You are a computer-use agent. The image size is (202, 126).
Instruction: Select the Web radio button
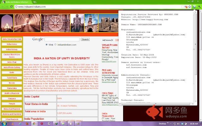coord(46,45)
